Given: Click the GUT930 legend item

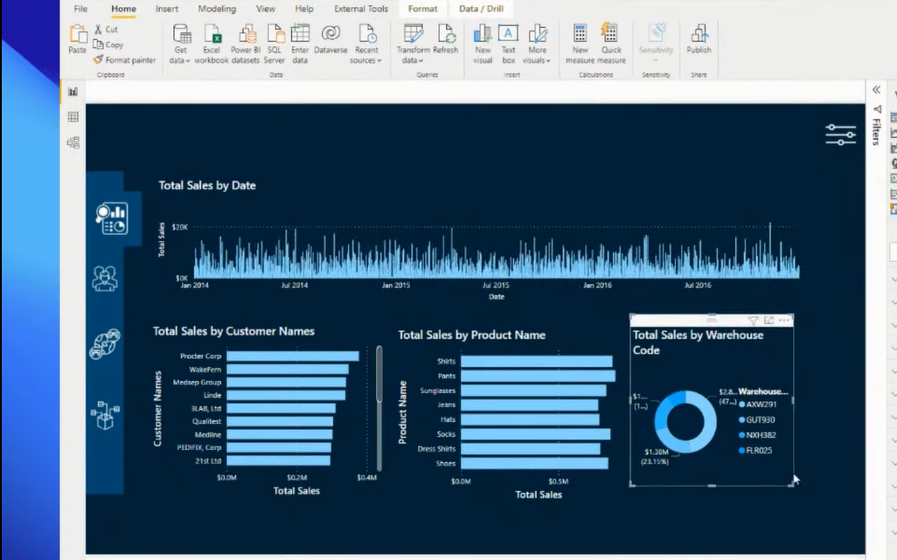Looking at the screenshot, I should tap(757, 419).
